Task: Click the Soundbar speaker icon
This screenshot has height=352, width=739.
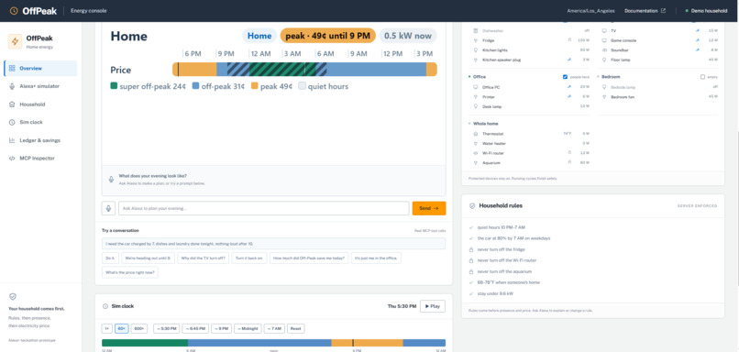Action: (605, 49)
